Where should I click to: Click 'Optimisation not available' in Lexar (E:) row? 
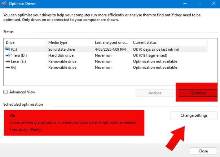(155, 61)
